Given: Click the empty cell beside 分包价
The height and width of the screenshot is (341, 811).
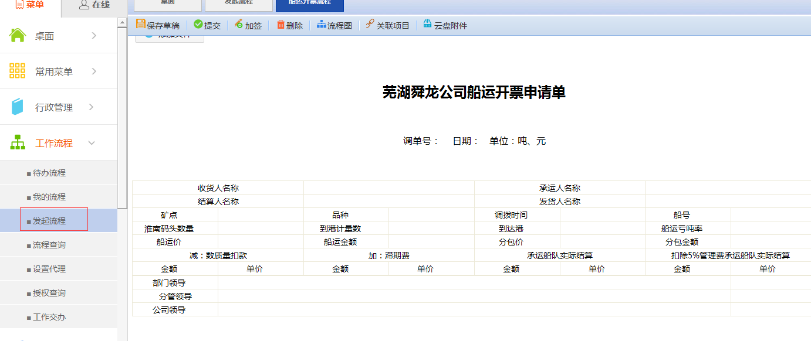Looking at the screenshot, I should (603, 242).
